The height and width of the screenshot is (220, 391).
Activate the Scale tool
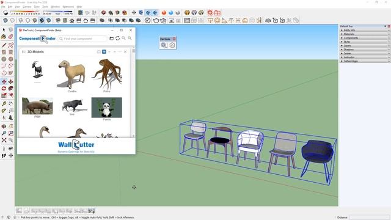[4, 95]
